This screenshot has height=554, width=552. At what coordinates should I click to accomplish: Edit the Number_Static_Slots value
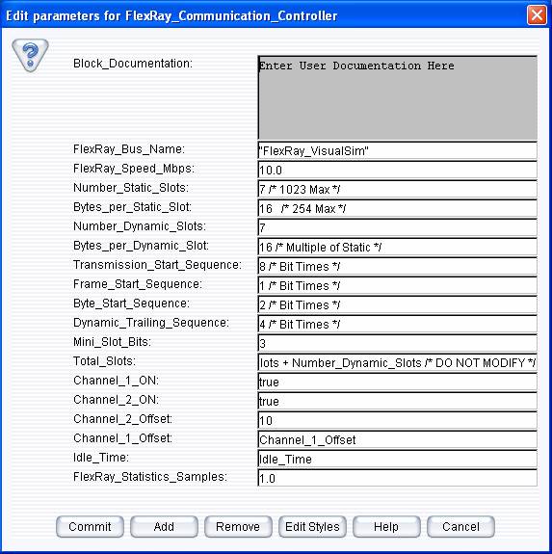click(x=398, y=190)
